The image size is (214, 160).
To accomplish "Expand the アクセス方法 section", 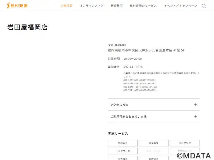I will 154,105.
